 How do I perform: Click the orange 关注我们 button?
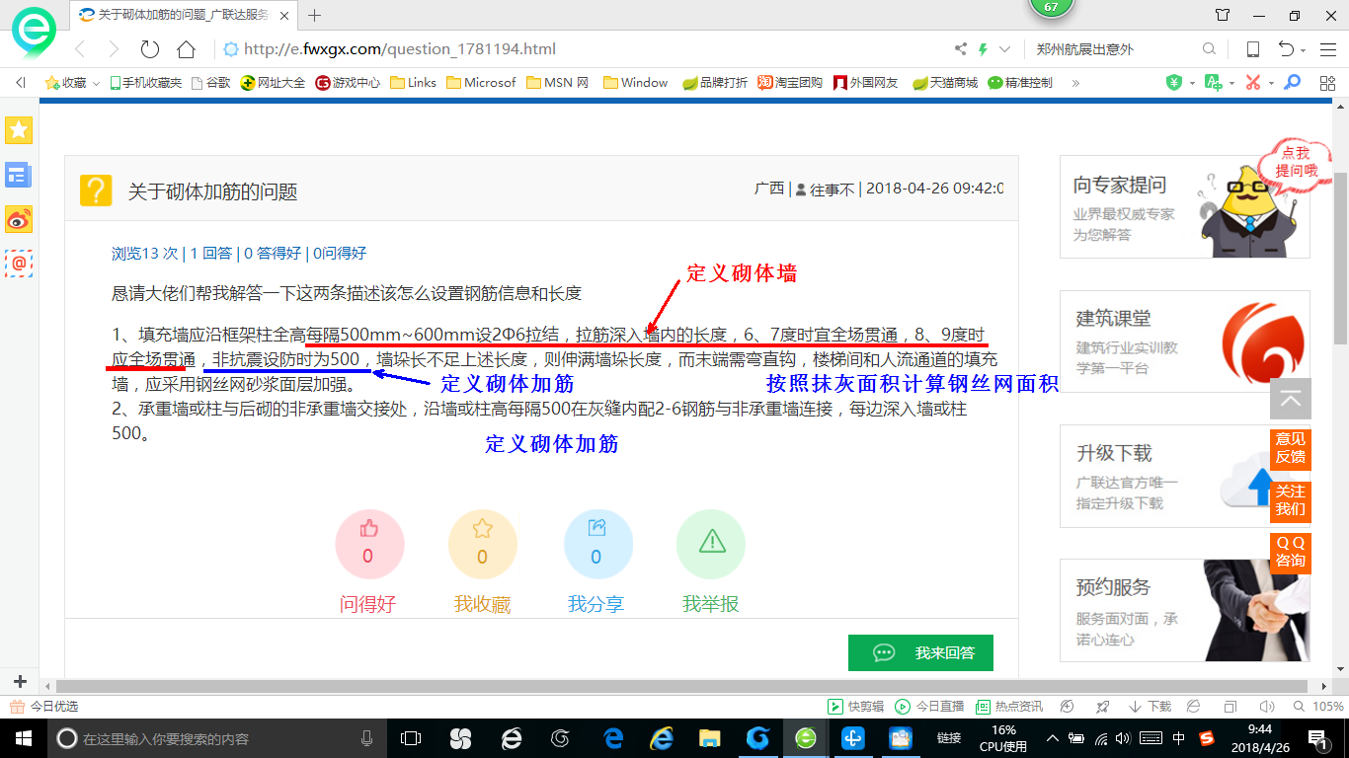click(x=1290, y=500)
